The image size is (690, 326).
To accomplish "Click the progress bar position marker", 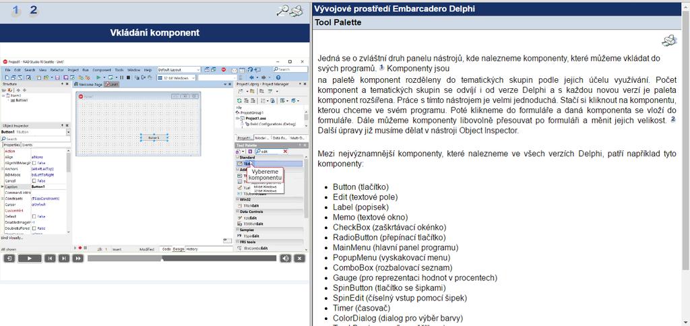I will coord(163,259).
